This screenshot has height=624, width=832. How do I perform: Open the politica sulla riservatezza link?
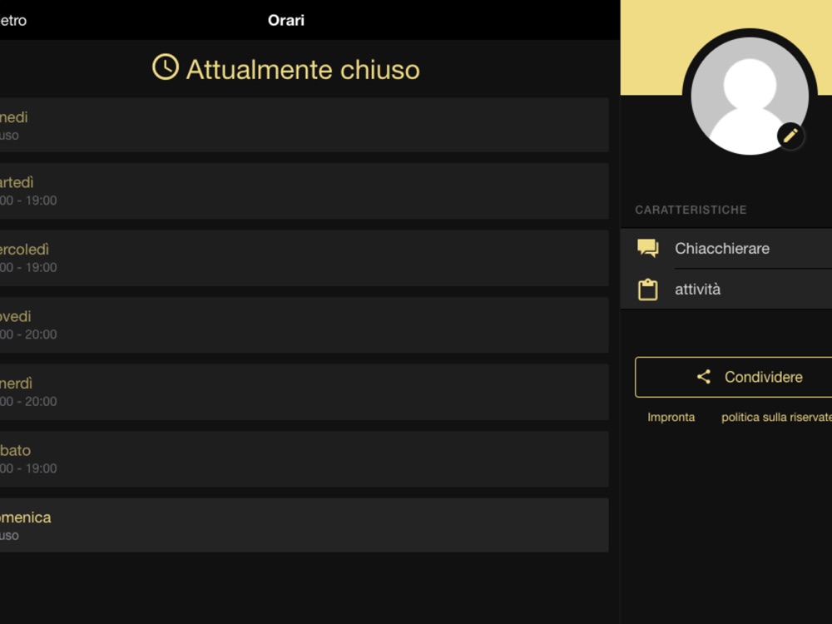(x=775, y=417)
